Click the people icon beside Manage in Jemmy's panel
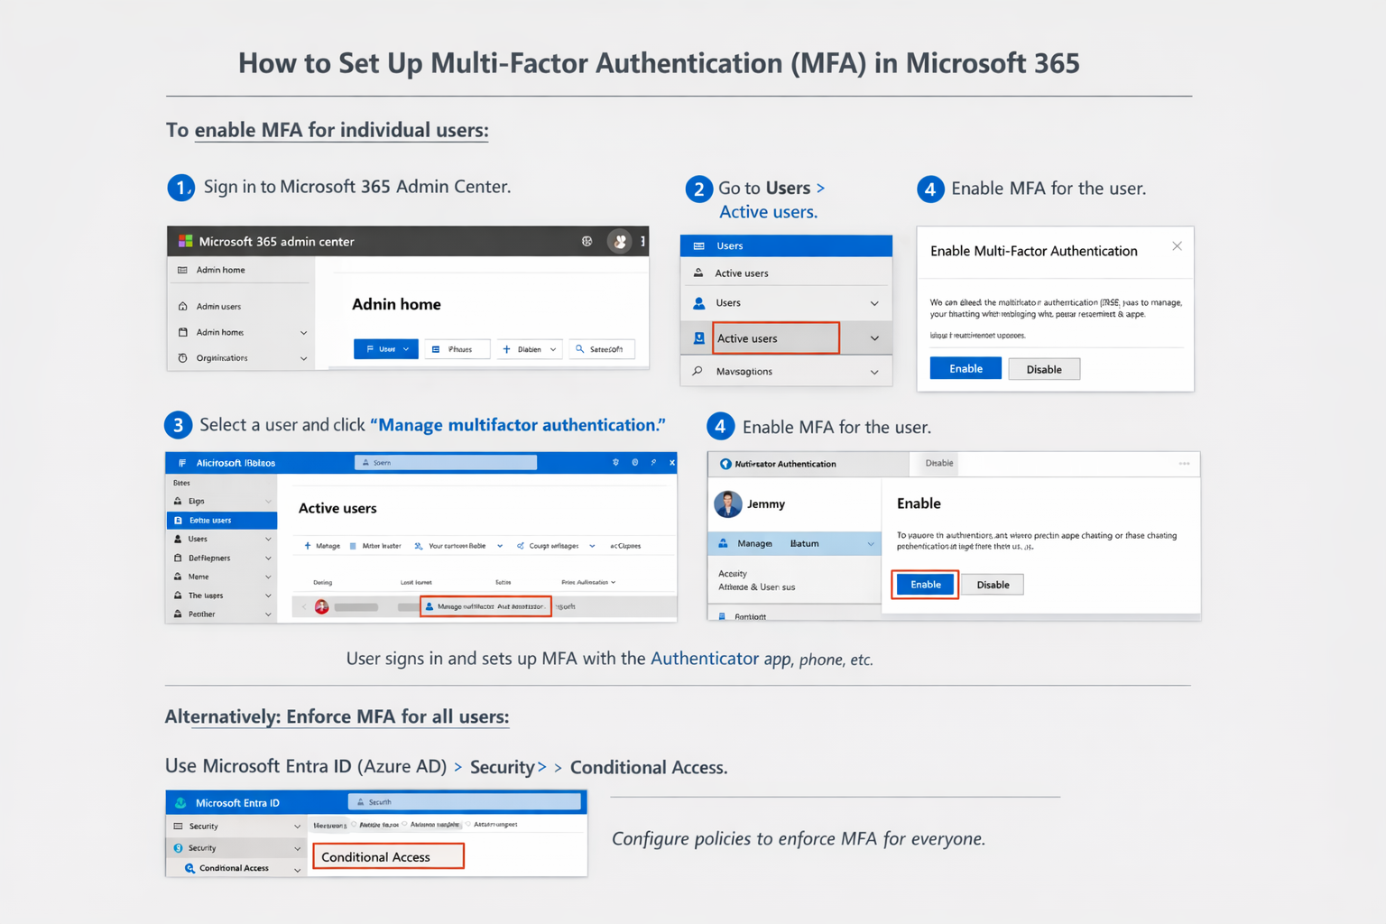Screen dimensions: 1386x924 [x=723, y=543]
